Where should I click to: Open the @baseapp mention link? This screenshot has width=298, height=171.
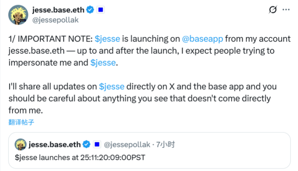(203, 39)
